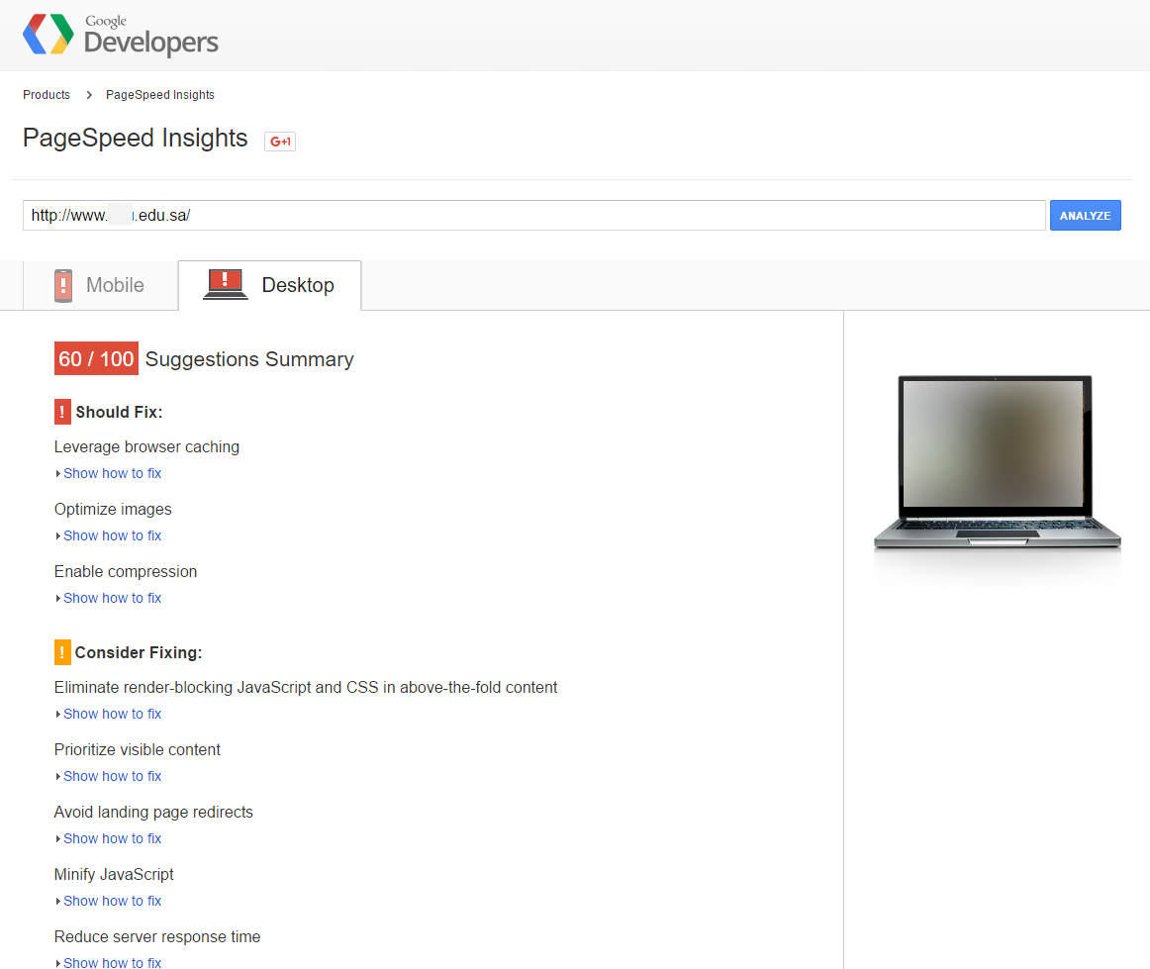The height and width of the screenshot is (969, 1150).
Task: Show how to fix Minify JavaScript
Action: [112, 901]
